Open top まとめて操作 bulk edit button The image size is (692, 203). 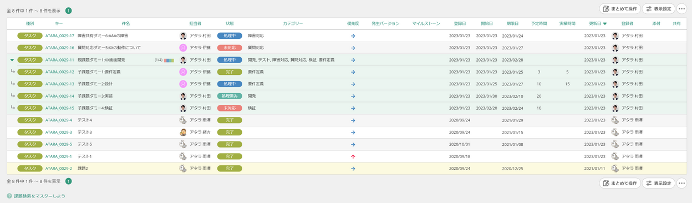point(620,9)
